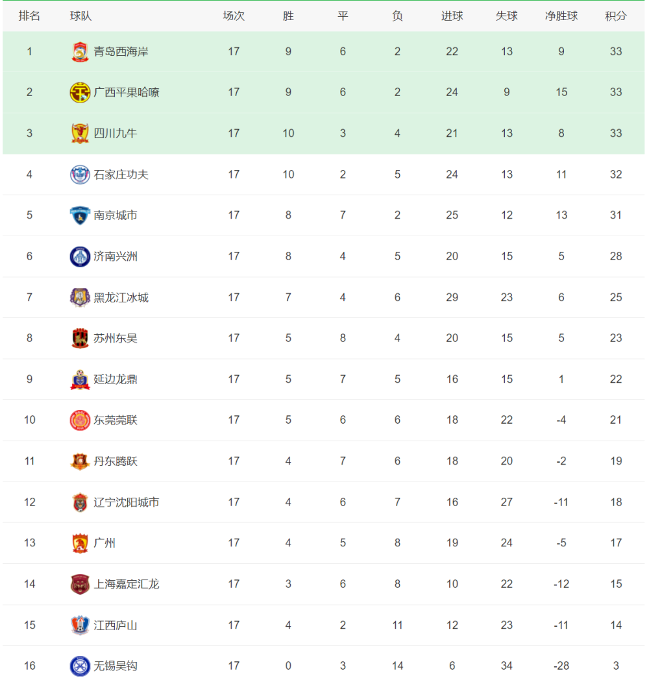The width and height of the screenshot is (649, 682).
Task: Click the 无锡吴钩 team logo
Action: (x=80, y=666)
